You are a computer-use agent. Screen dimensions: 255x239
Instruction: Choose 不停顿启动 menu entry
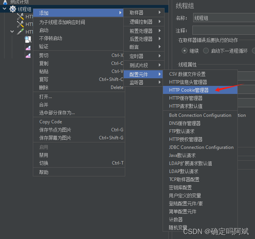click(79, 39)
